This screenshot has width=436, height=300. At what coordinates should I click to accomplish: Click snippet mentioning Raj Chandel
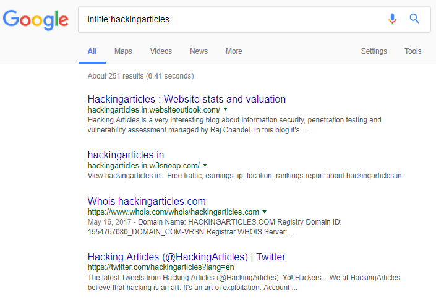tap(234, 125)
